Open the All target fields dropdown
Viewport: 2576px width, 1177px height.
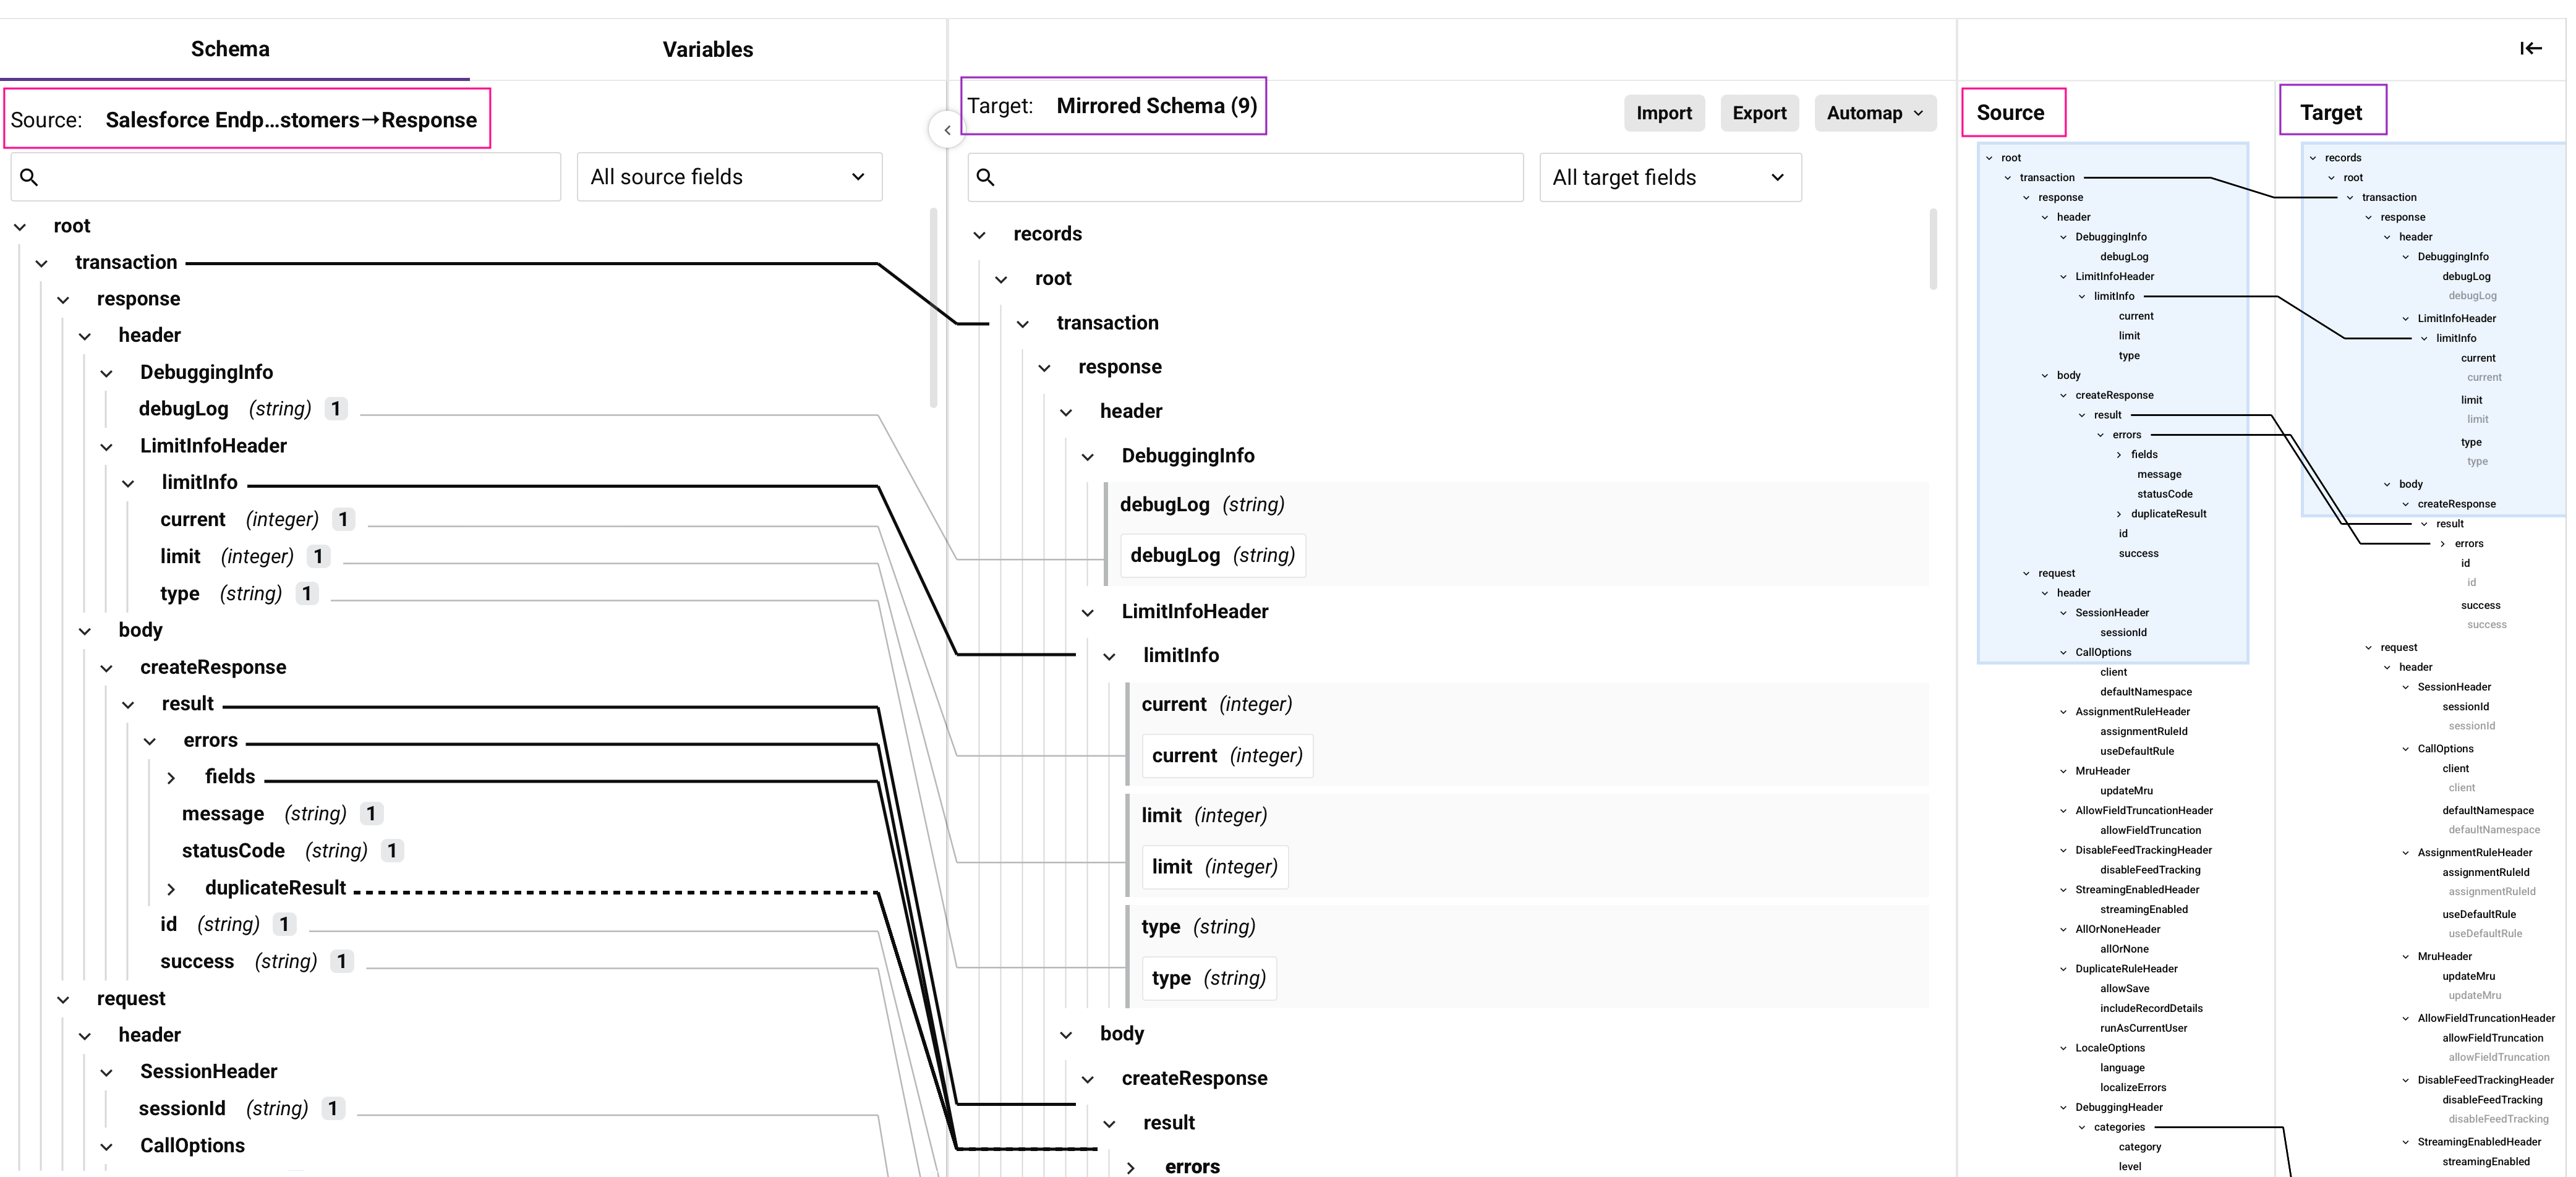click(x=1670, y=176)
